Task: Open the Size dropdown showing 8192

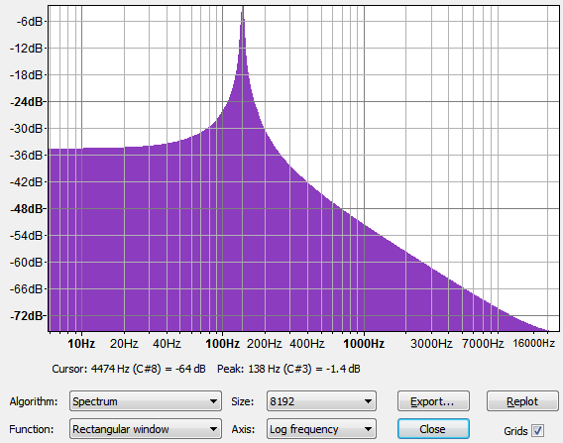Action: (321, 401)
